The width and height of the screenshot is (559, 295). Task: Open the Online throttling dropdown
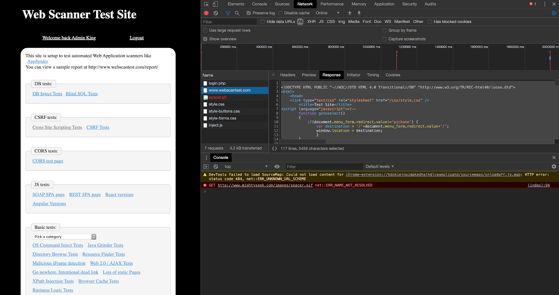click(x=327, y=13)
